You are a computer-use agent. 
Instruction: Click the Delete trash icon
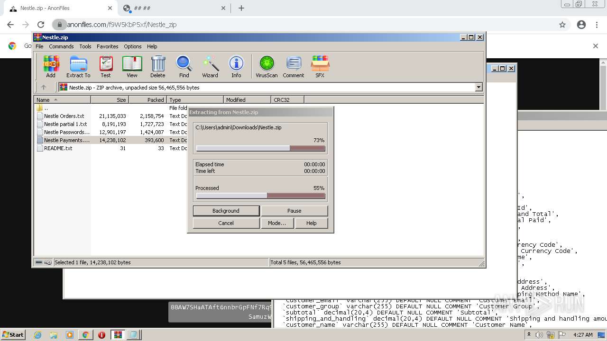(158, 66)
